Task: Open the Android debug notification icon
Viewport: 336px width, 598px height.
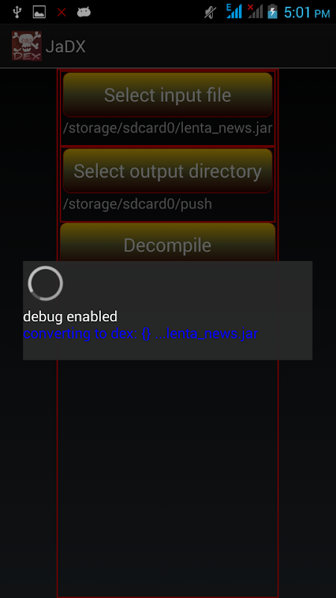Action: (x=84, y=12)
